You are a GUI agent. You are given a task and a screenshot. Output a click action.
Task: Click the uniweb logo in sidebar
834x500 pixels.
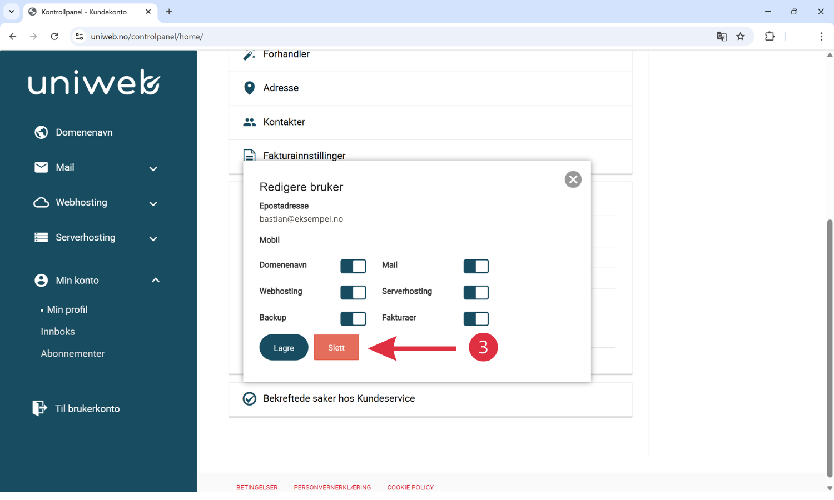[94, 82]
